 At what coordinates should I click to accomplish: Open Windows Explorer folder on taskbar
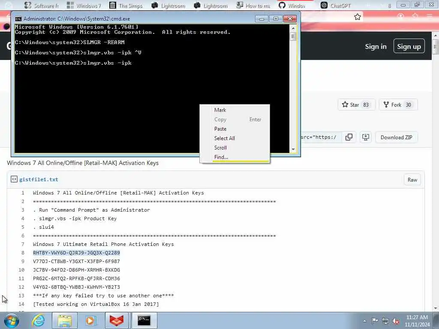(65, 320)
